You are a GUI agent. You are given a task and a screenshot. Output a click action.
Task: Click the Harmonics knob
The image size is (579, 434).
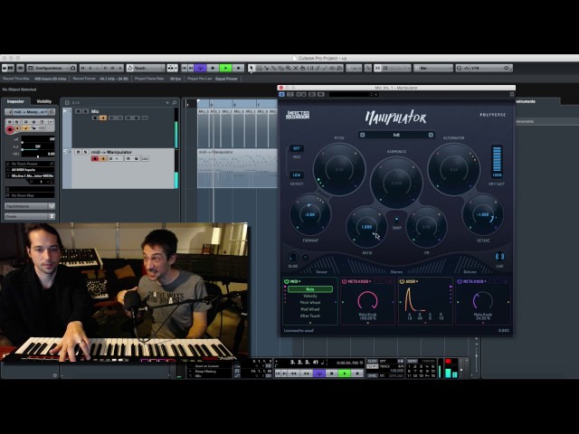[x=396, y=183]
